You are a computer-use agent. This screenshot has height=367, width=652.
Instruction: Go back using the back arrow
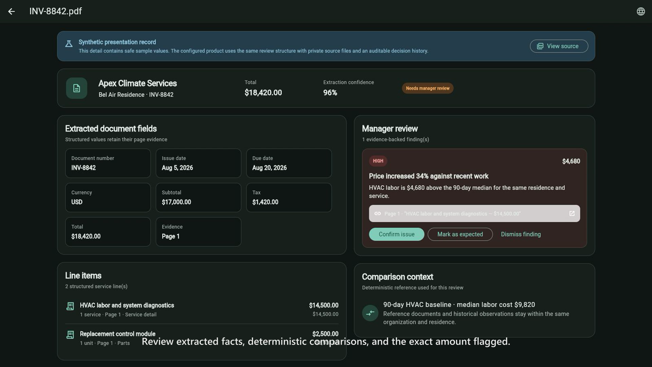12,12
